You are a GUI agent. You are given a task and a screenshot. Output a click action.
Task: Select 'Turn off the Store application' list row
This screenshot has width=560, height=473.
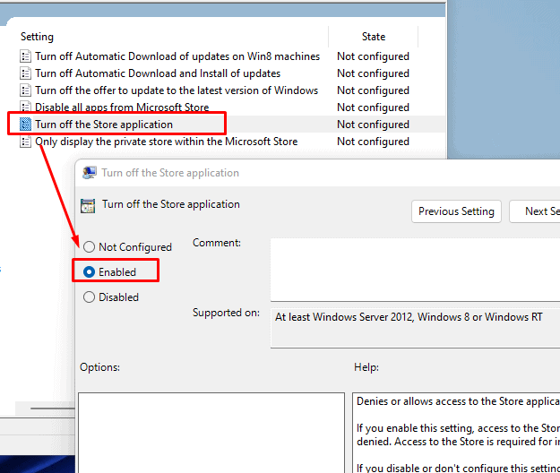click(x=104, y=125)
